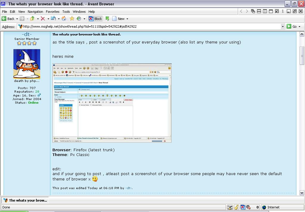This screenshot has width=305, height=212.
Task: Expand the History button dropdown arrow
Action: coord(84,19)
